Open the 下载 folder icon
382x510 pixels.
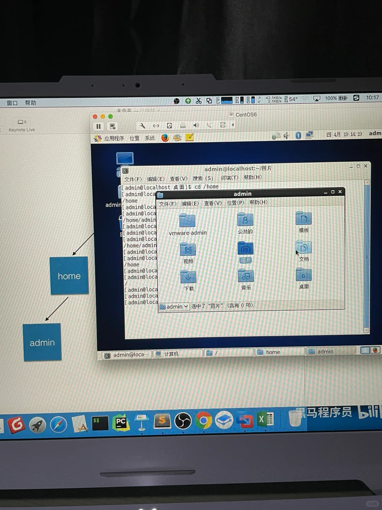point(188,277)
